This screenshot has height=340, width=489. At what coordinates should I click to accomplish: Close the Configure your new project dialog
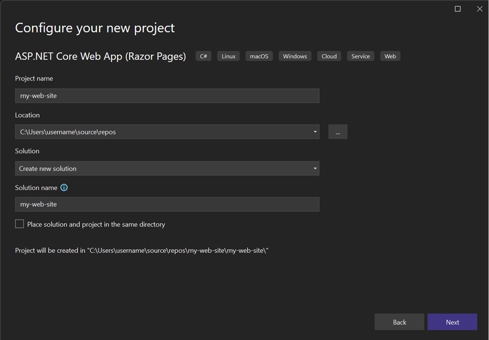480,9
